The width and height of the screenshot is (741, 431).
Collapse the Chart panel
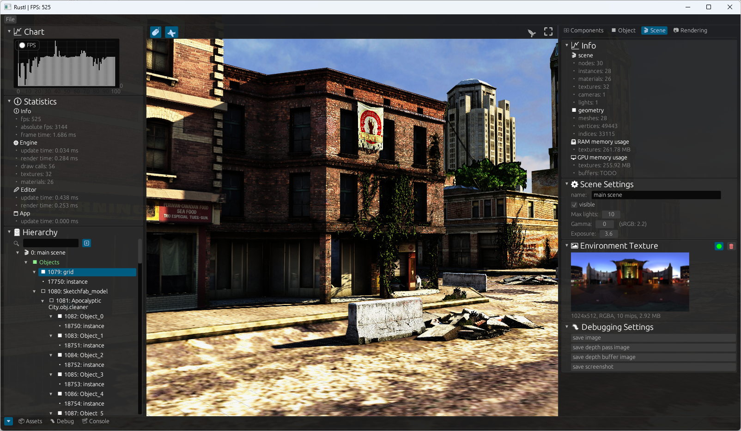coord(9,31)
